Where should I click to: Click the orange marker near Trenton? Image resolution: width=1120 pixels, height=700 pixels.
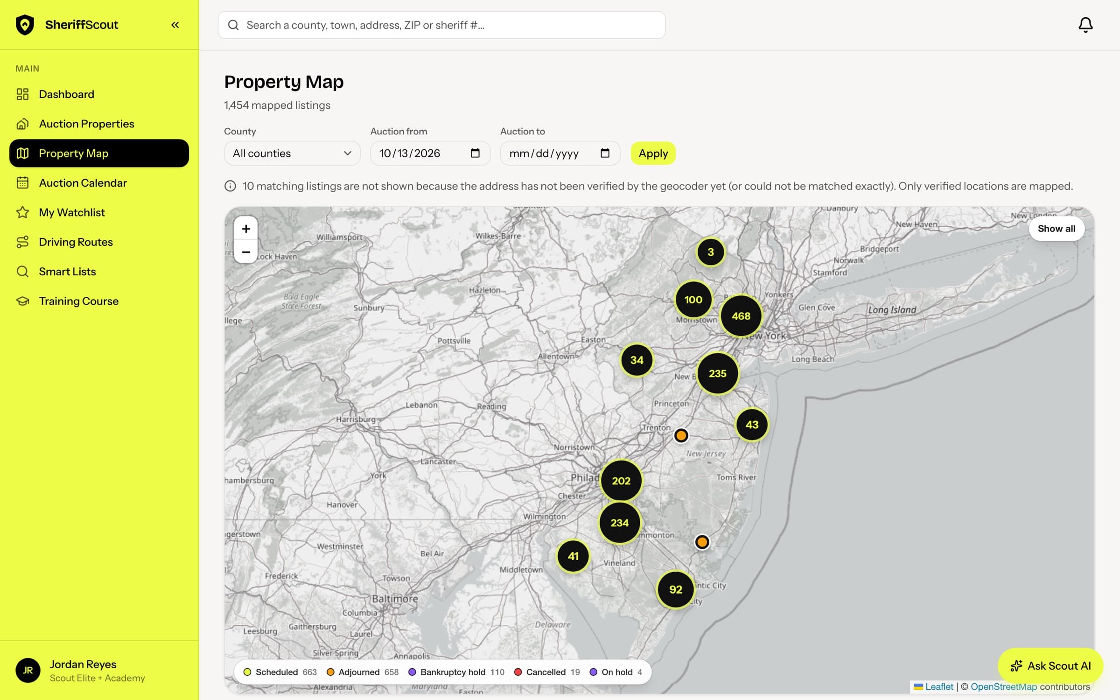pos(681,435)
